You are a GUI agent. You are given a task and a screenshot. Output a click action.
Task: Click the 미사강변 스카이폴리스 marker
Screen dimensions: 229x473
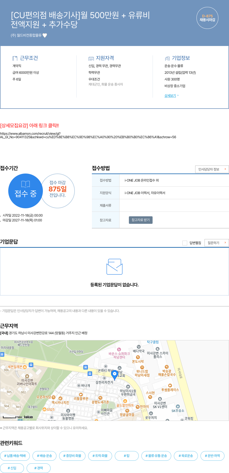click(x=157, y=349)
